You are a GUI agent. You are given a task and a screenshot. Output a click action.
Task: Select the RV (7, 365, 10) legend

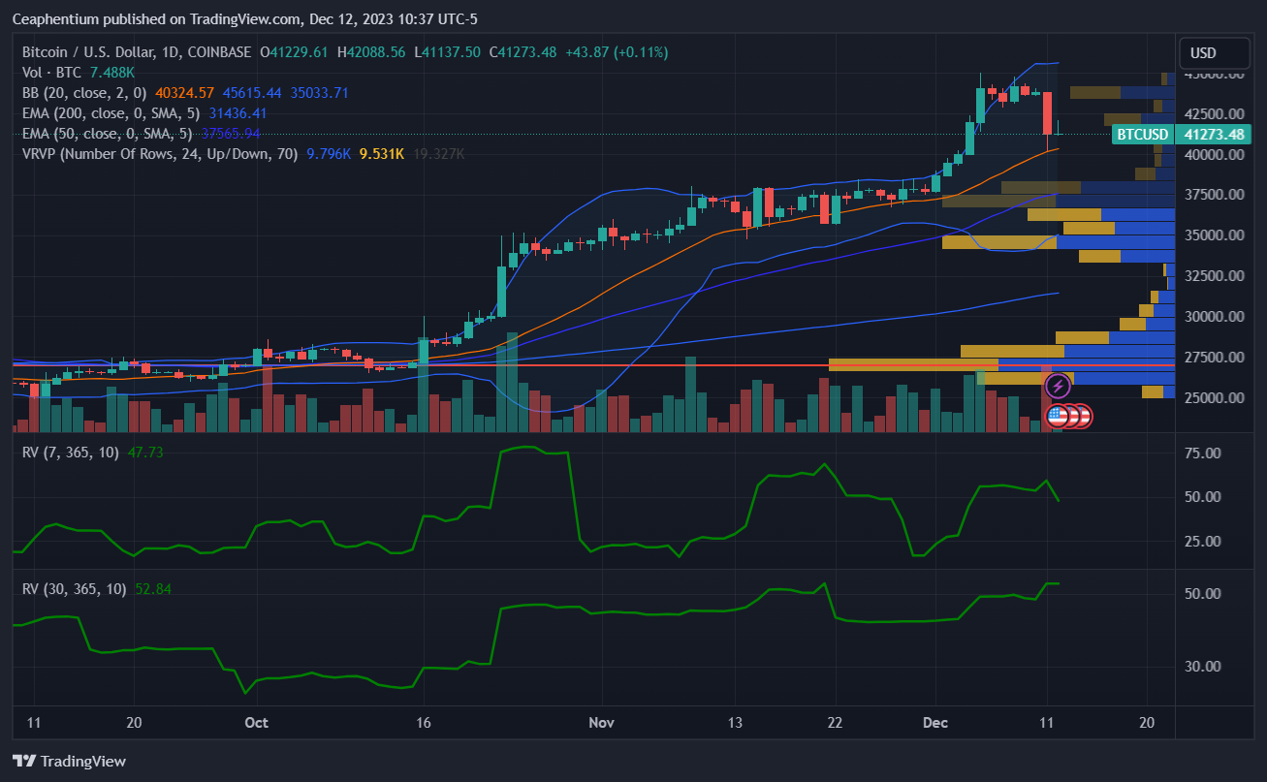tap(70, 453)
